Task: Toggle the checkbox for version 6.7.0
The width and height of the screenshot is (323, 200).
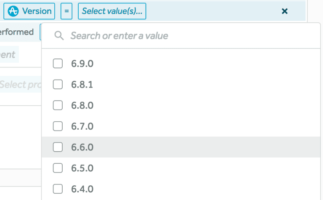Action: click(58, 126)
